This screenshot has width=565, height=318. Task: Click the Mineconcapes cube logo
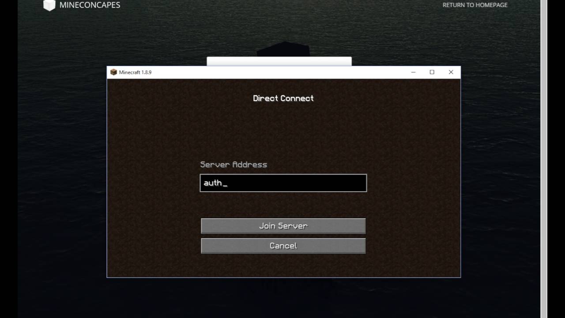(x=49, y=5)
